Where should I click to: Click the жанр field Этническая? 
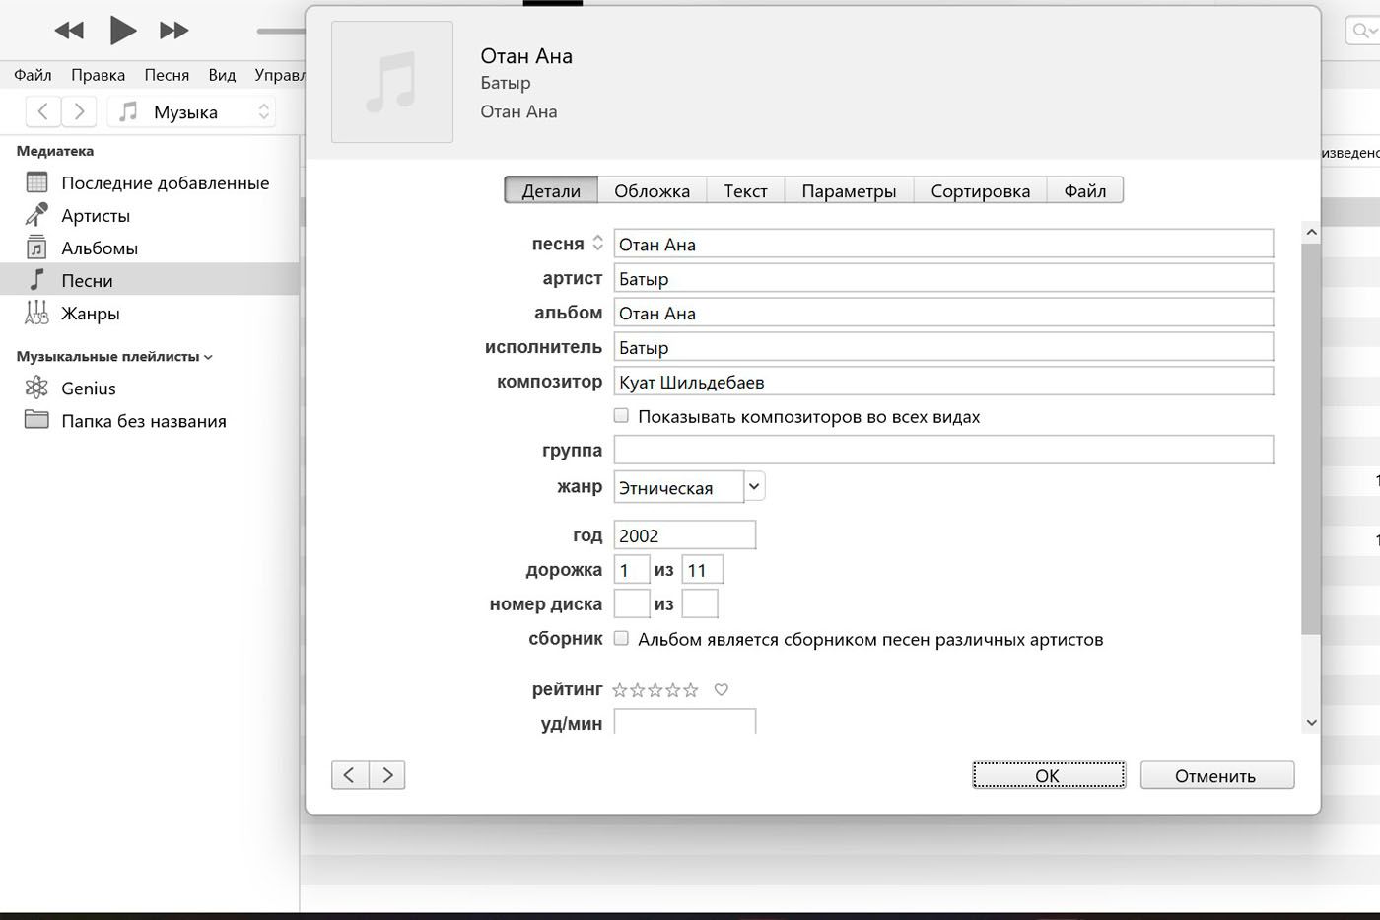(678, 487)
